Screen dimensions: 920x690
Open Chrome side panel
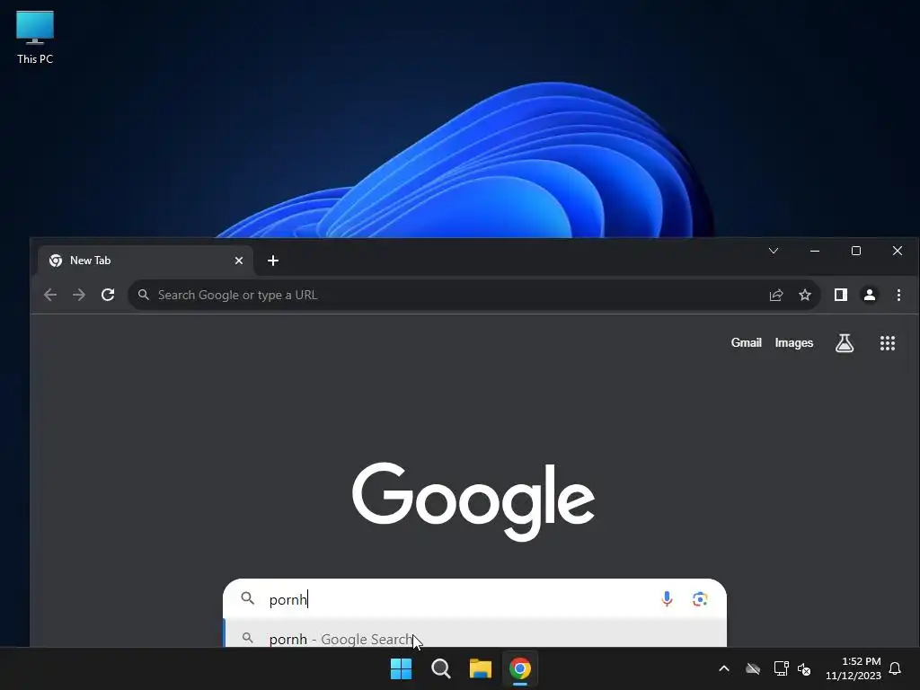[841, 295]
